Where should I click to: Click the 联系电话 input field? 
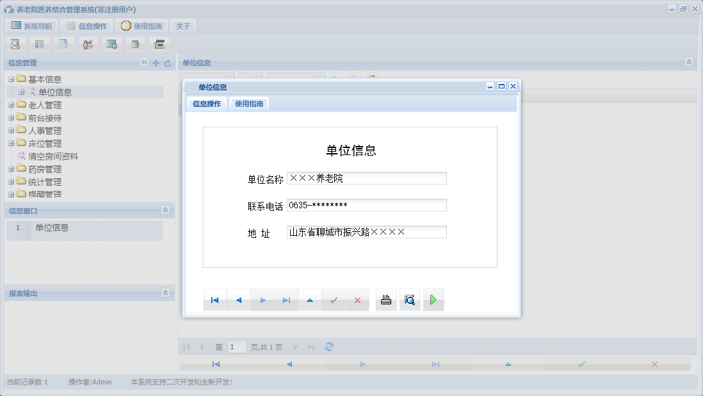366,205
